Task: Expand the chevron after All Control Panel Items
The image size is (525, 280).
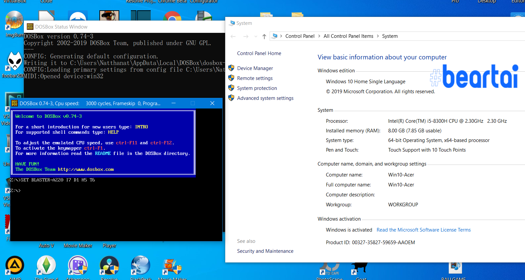Action: [378, 36]
